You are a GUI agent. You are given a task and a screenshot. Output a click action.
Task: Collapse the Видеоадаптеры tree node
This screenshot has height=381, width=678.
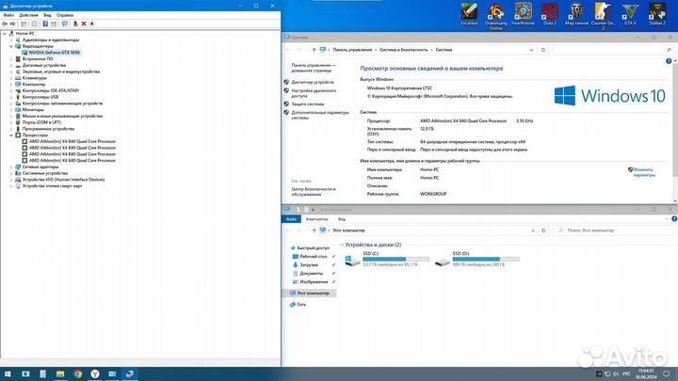point(10,46)
